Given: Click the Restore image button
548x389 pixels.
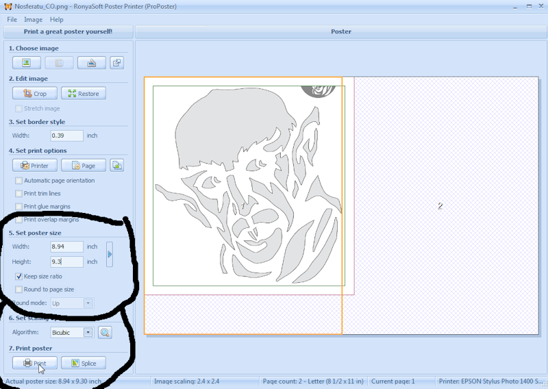Looking at the screenshot, I should (x=84, y=94).
